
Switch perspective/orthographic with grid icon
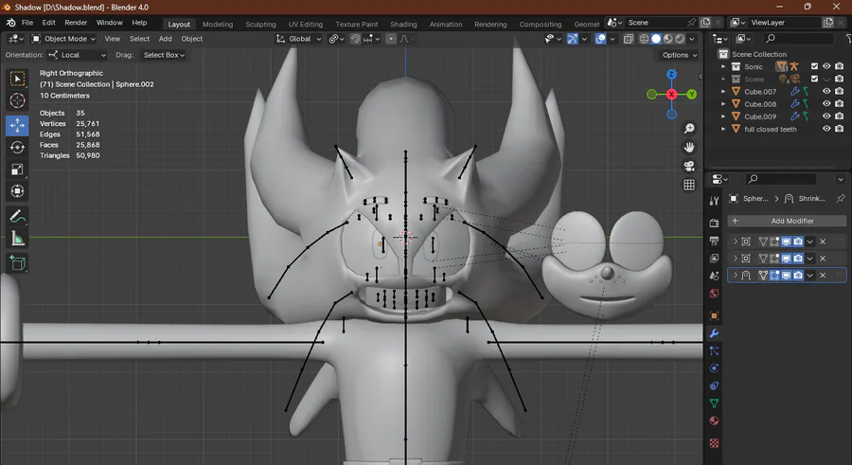tap(689, 185)
